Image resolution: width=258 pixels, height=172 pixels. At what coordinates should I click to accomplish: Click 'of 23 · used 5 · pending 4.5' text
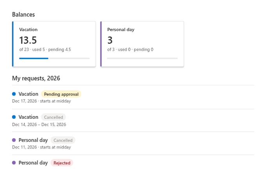[x=45, y=50]
